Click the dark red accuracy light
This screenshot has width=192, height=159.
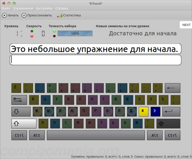(54, 36)
